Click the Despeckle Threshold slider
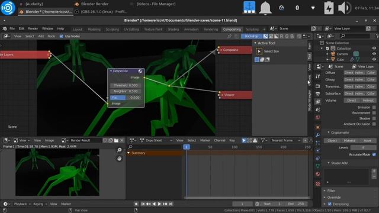 point(126,85)
